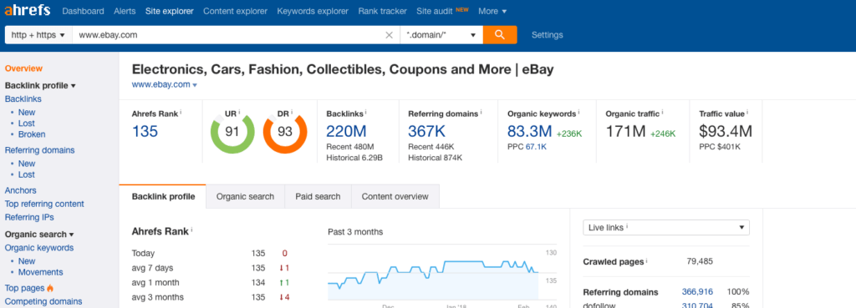This screenshot has height=308, width=856.
Task: Click the 'avg 1 month' rank row label
Action: pyautogui.click(x=155, y=282)
